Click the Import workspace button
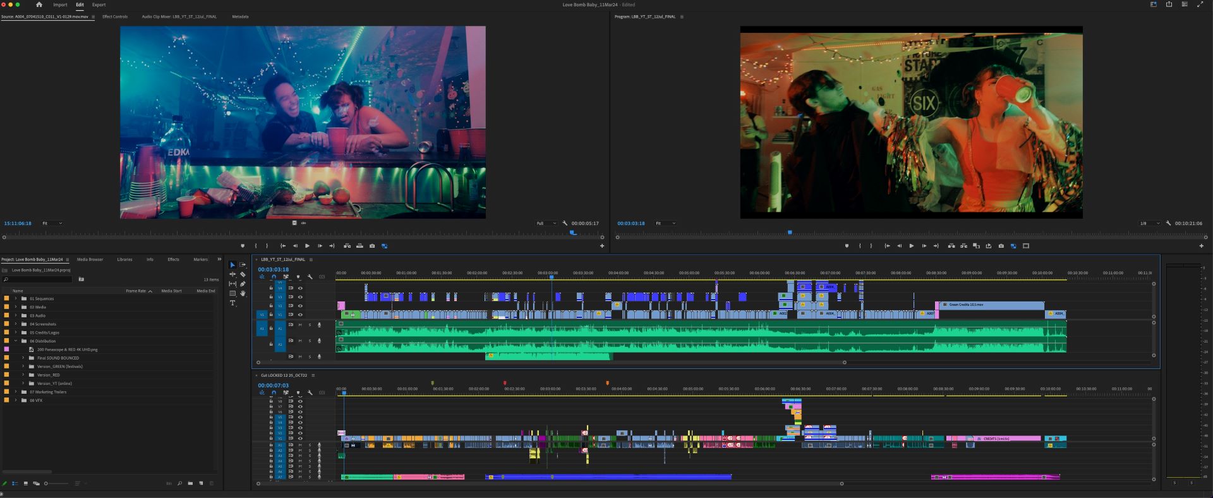 [60, 4]
